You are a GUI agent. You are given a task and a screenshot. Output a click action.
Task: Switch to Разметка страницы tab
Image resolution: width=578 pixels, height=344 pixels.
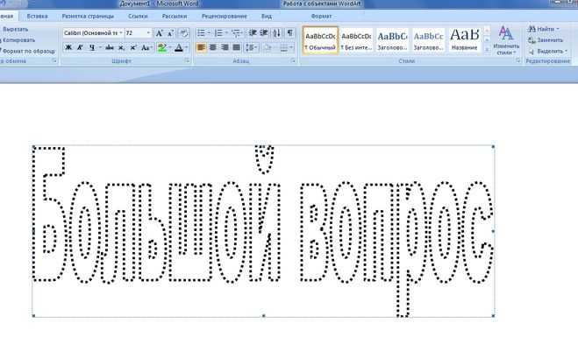tap(88, 16)
